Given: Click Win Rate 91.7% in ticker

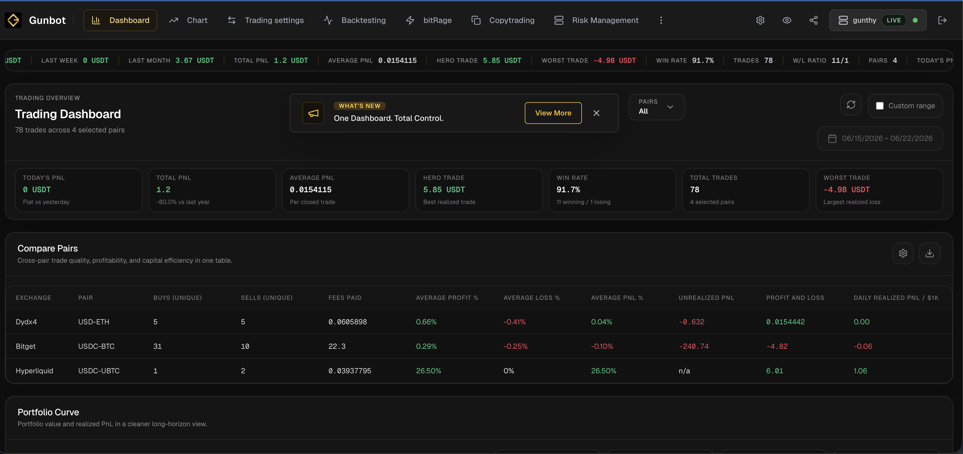Looking at the screenshot, I should click(685, 60).
